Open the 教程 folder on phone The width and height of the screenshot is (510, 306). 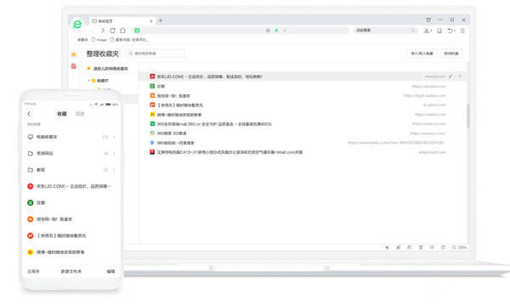[71, 170]
